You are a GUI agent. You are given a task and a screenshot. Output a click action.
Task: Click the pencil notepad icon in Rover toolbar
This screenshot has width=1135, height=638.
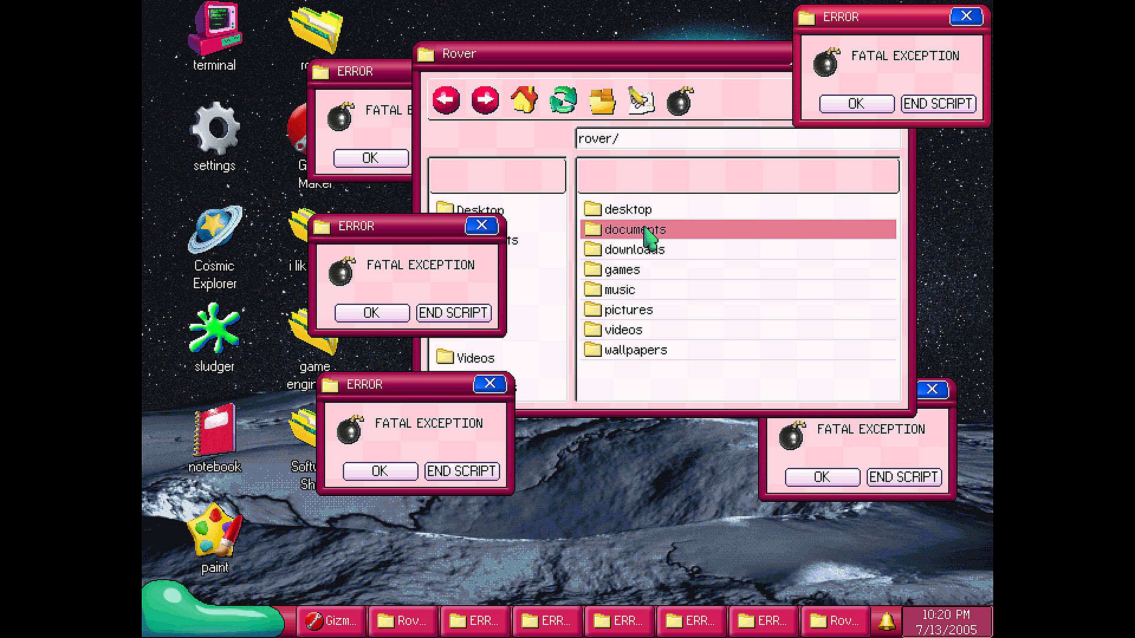coord(641,101)
